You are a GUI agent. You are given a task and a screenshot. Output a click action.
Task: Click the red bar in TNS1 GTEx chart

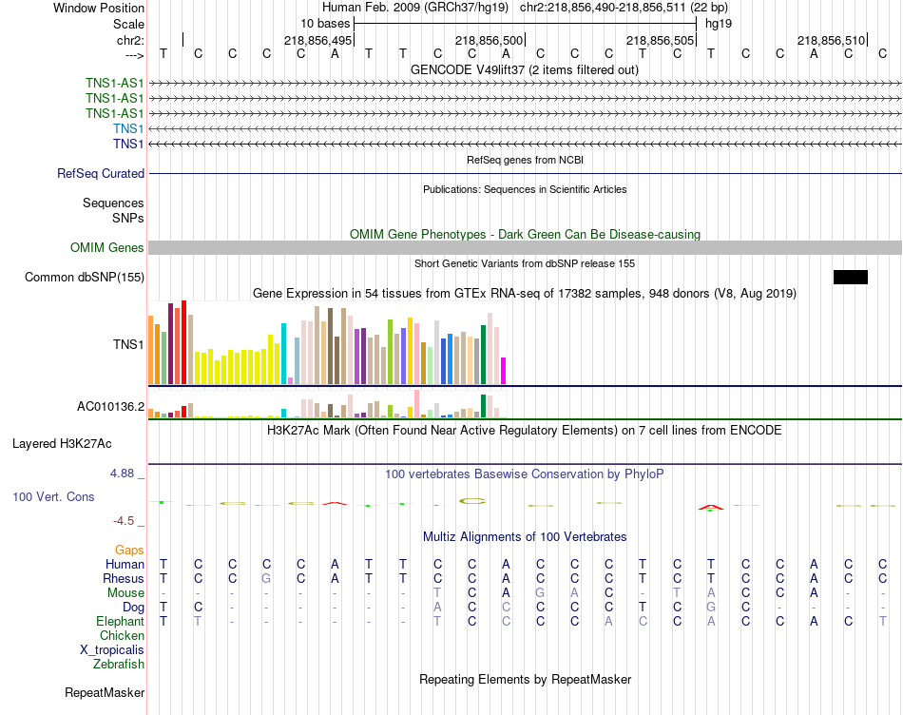click(183, 342)
